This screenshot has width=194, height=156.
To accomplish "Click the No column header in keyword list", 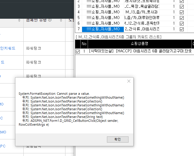I will [x=84, y=44].
